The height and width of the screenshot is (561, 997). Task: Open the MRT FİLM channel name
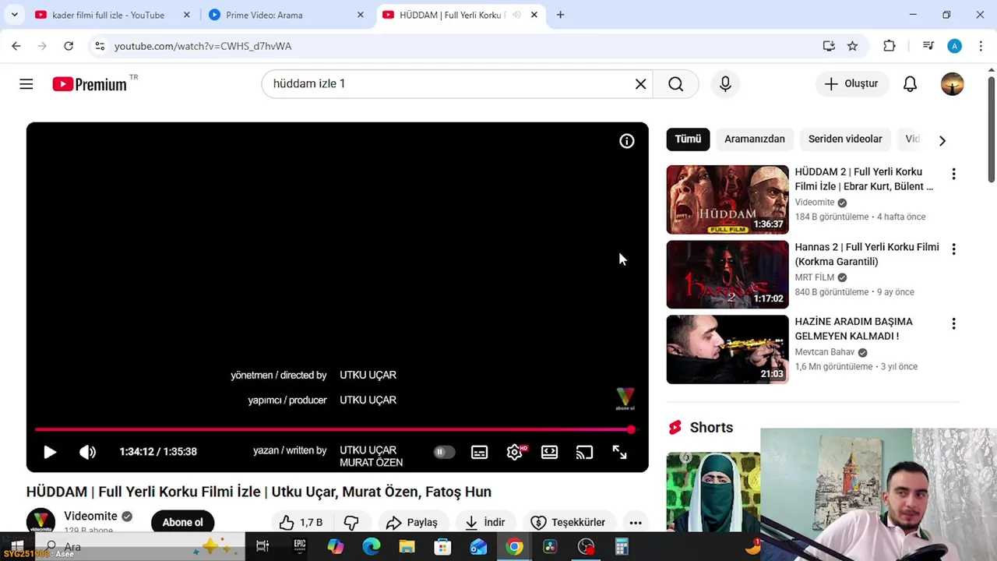coord(814,277)
